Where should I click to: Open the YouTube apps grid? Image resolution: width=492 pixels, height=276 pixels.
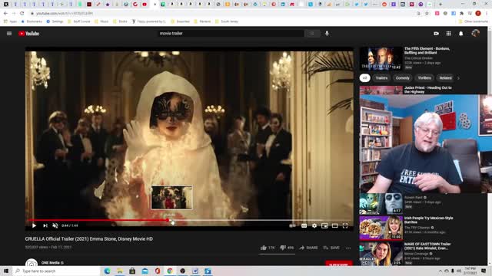[448, 34]
